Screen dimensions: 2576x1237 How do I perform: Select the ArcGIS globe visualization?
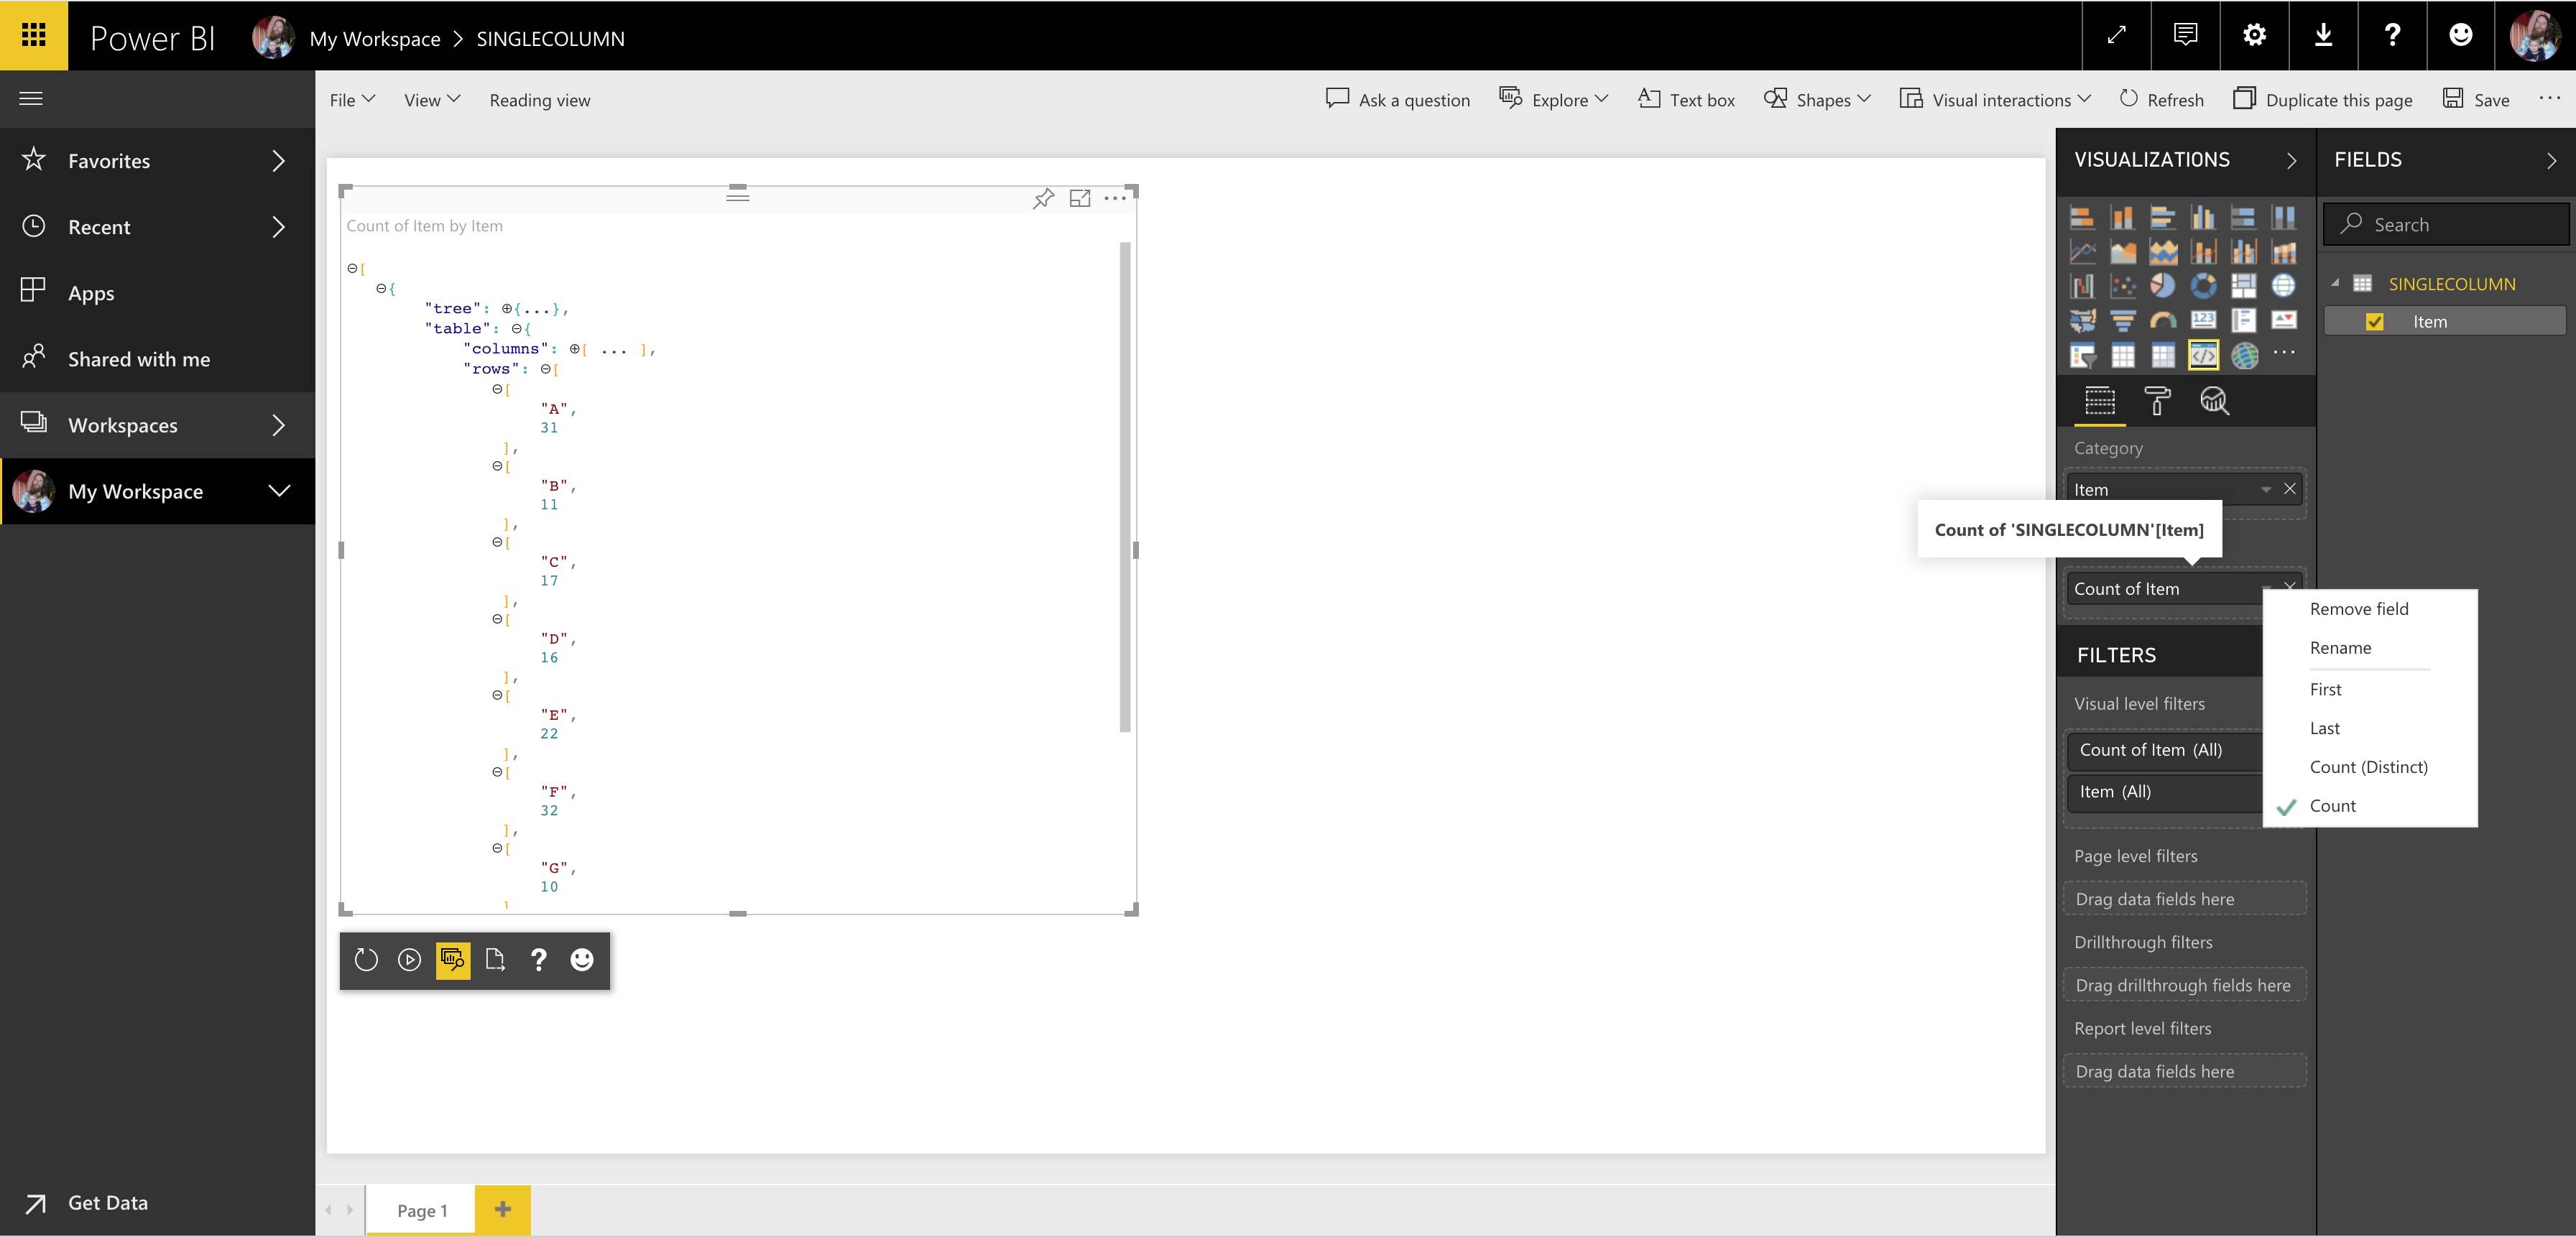click(2244, 355)
